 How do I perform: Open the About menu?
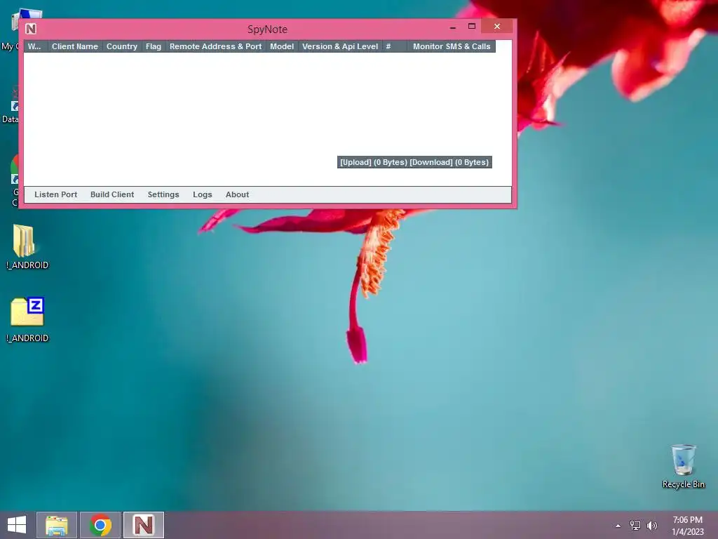tap(237, 194)
